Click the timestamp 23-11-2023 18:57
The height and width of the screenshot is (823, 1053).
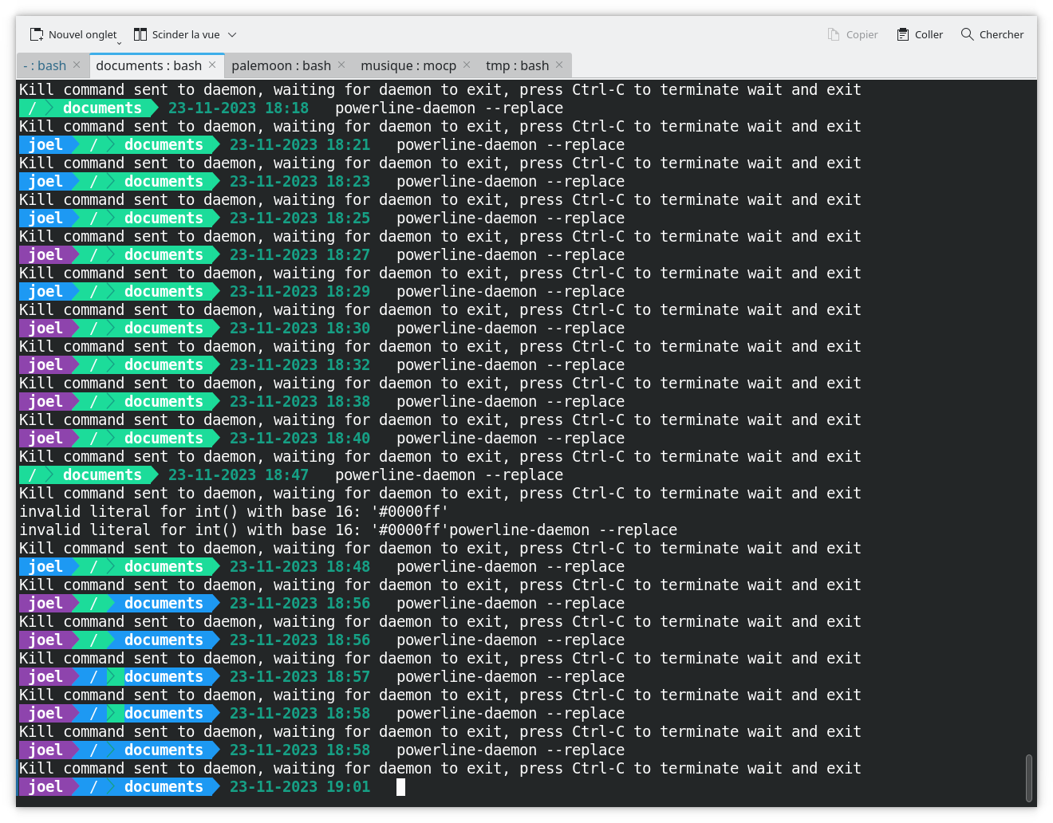coord(300,677)
